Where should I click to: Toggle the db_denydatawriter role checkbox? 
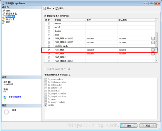(x=46, y=97)
